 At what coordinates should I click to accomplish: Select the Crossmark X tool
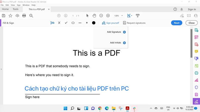coord(59,23)
